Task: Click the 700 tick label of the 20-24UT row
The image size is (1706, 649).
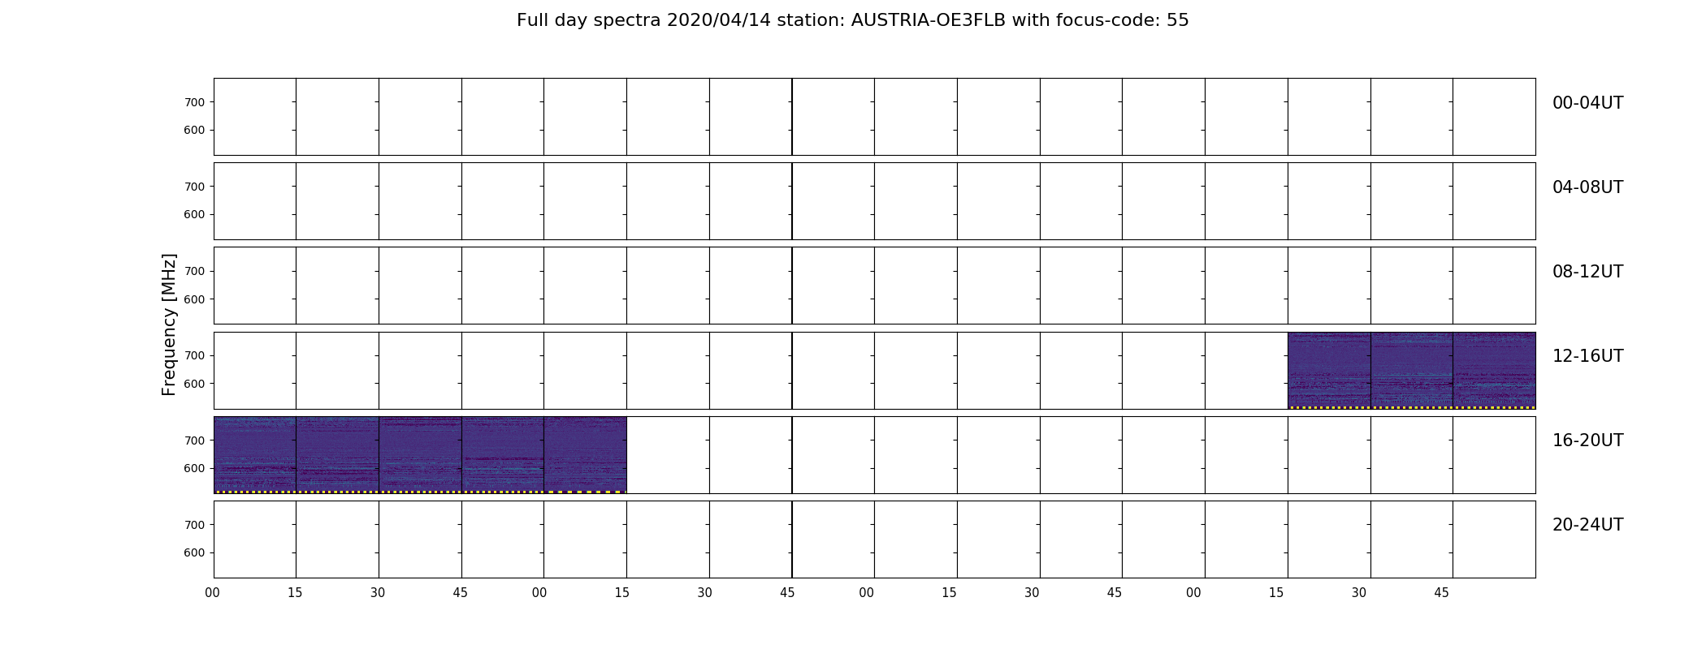Action: (194, 525)
